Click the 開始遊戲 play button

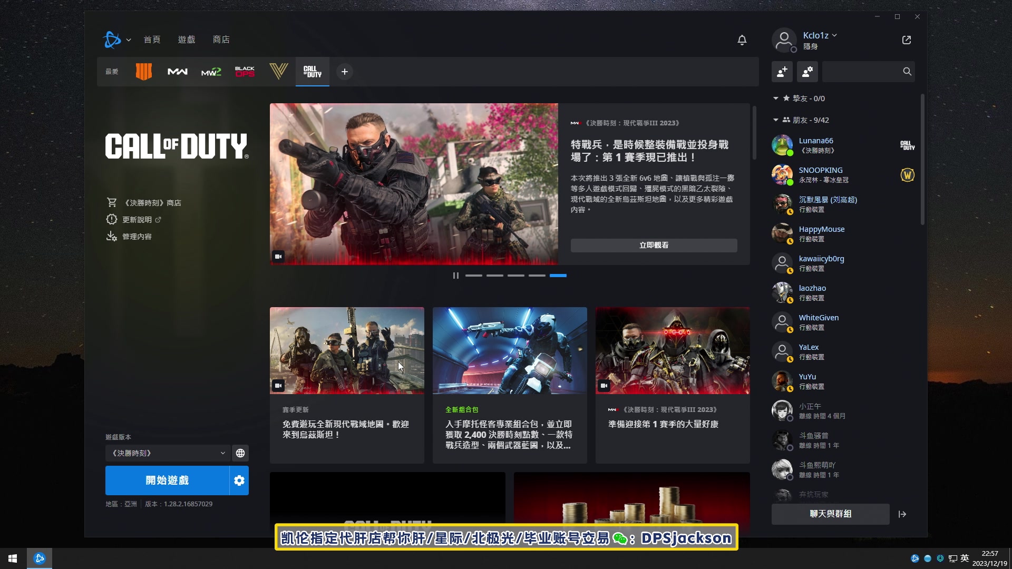tap(167, 480)
